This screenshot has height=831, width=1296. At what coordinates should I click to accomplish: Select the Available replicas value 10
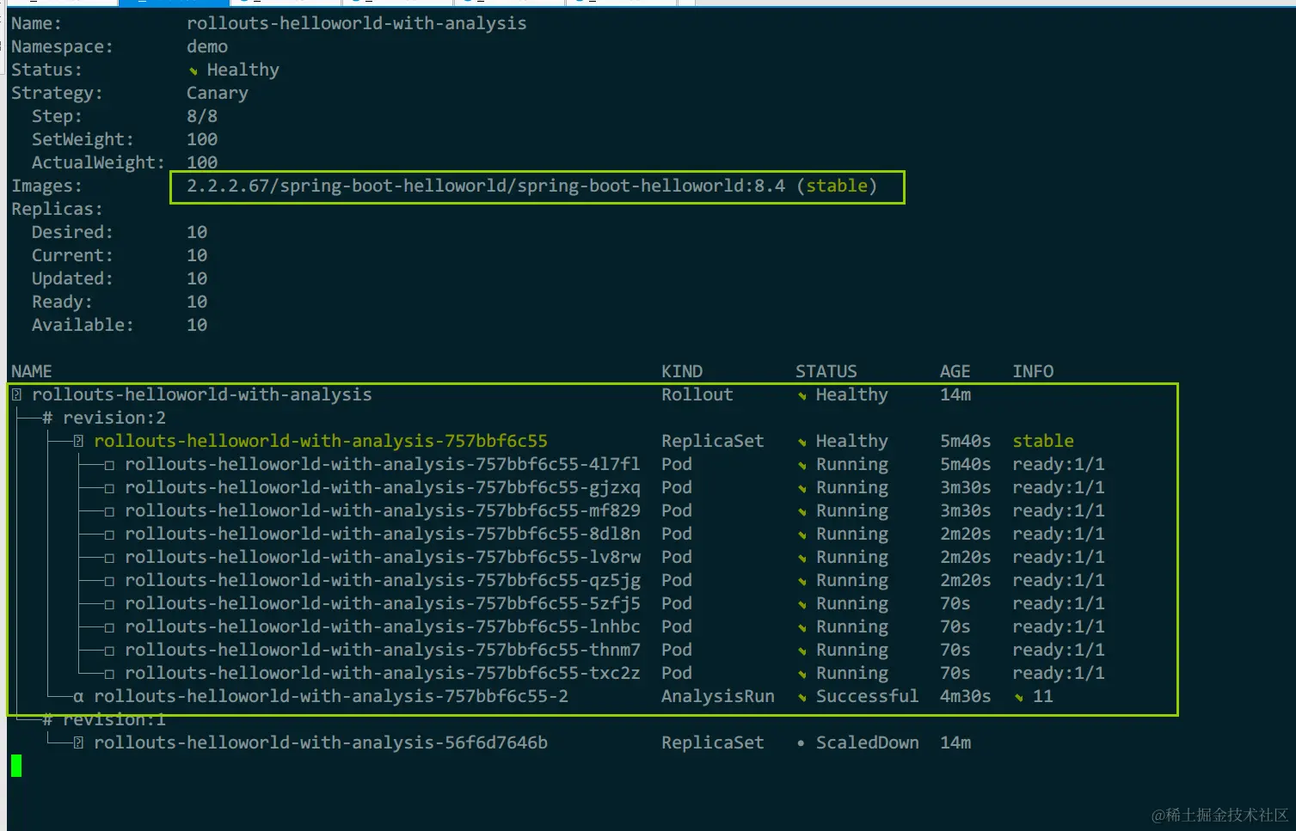197,325
